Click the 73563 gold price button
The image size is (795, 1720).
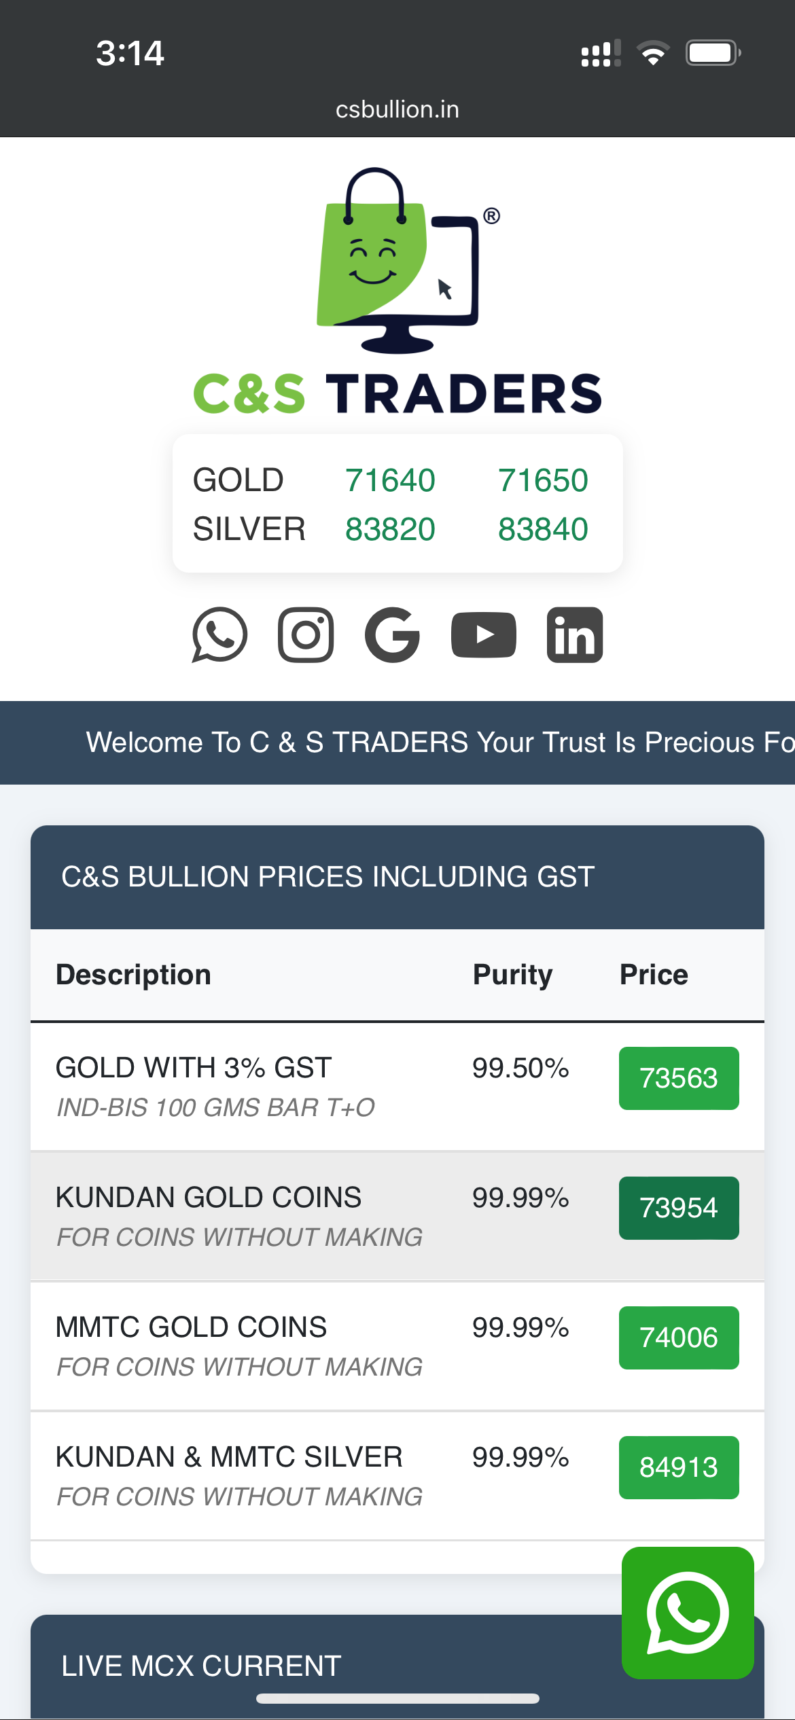tap(678, 1078)
